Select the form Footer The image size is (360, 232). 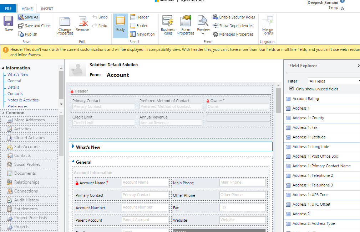(x=139, y=26)
